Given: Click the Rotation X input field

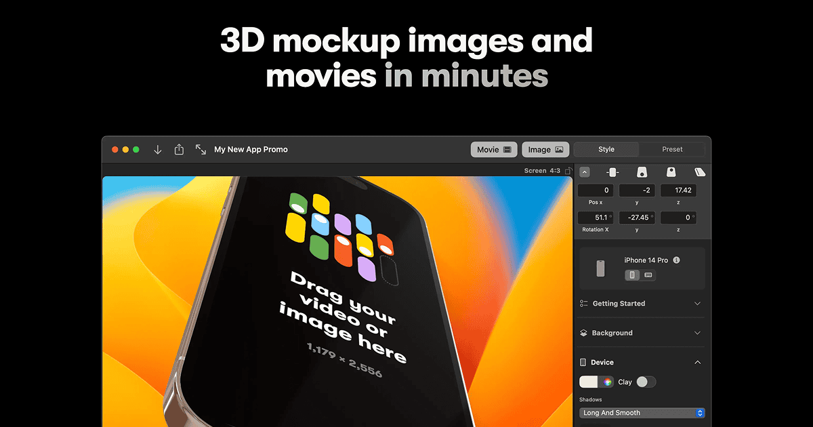Looking at the screenshot, I should [x=596, y=218].
